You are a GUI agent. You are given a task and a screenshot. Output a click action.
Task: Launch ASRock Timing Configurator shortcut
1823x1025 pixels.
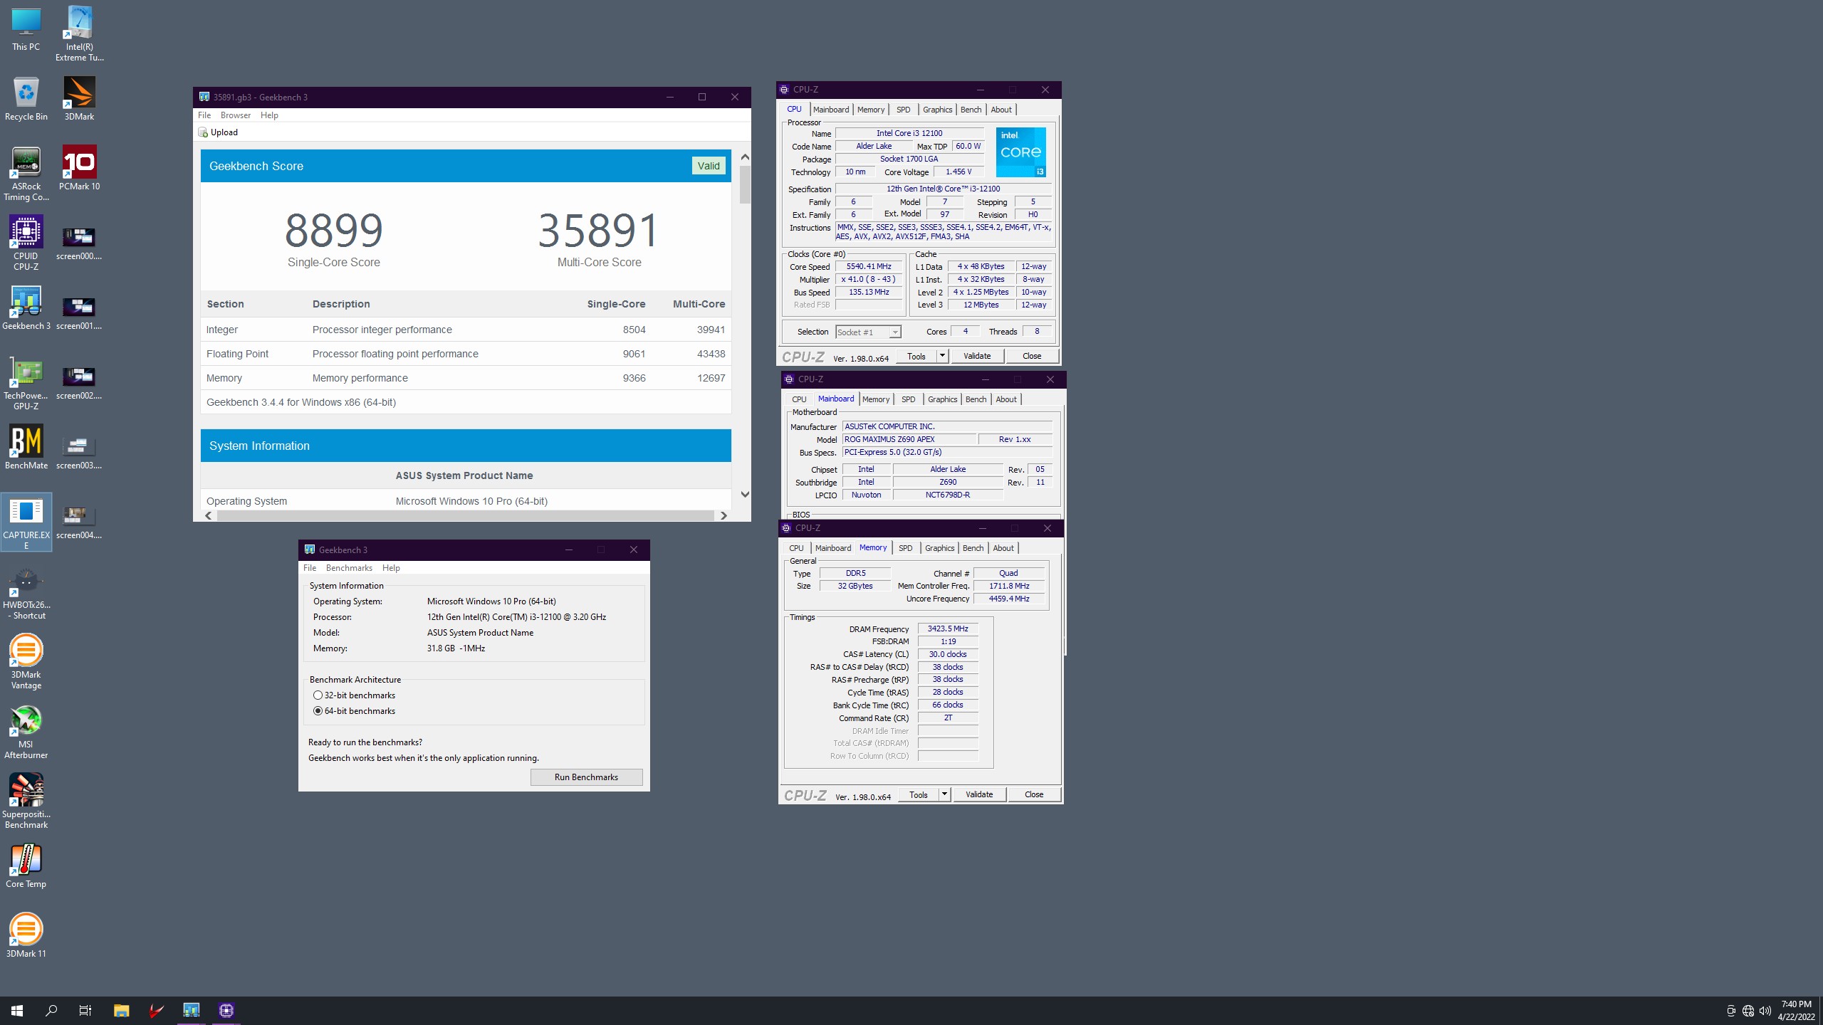(x=26, y=174)
